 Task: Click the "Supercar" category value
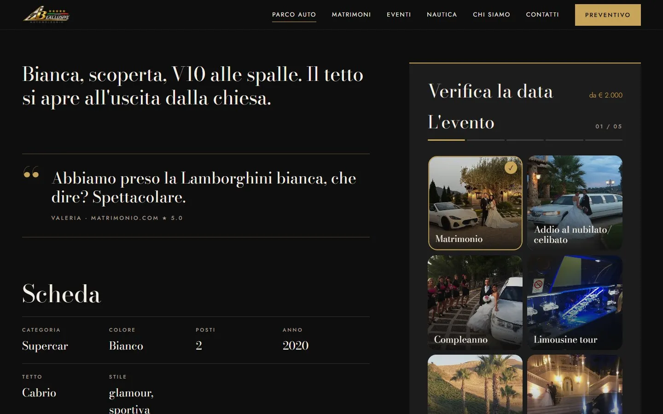click(x=45, y=345)
